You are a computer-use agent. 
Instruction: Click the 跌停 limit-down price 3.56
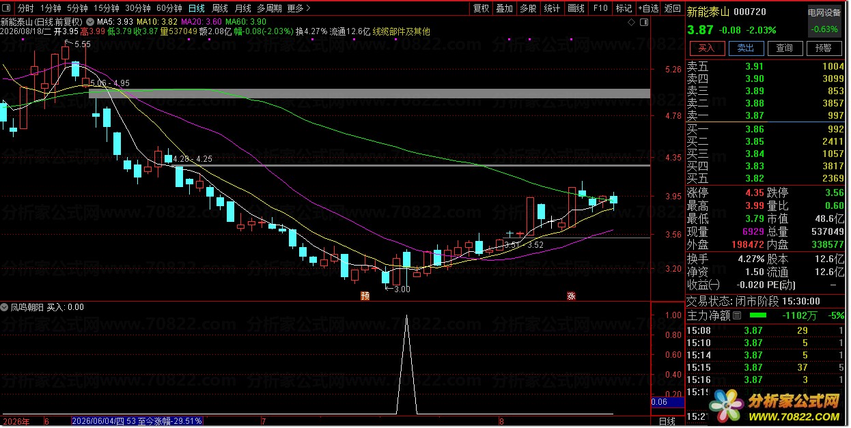[835, 192]
